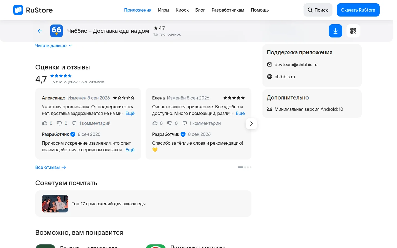This screenshot has height=248, width=397.
Task: Click the star rating of Александр's review
Action: pyautogui.click(x=124, y=98)
